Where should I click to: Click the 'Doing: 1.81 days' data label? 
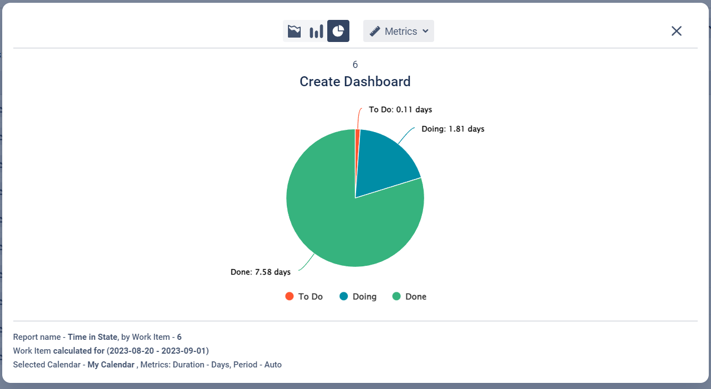452,129
